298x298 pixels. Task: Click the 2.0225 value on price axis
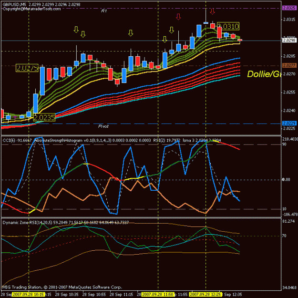(x=289, y=128)
